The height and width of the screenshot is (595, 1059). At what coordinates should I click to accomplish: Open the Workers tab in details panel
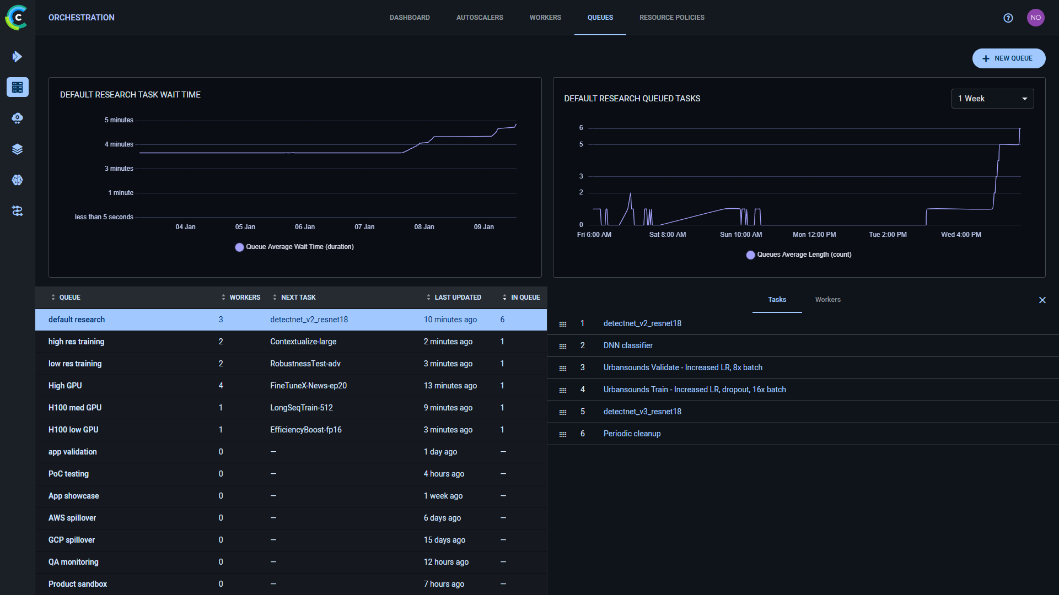tap(827, 300)
